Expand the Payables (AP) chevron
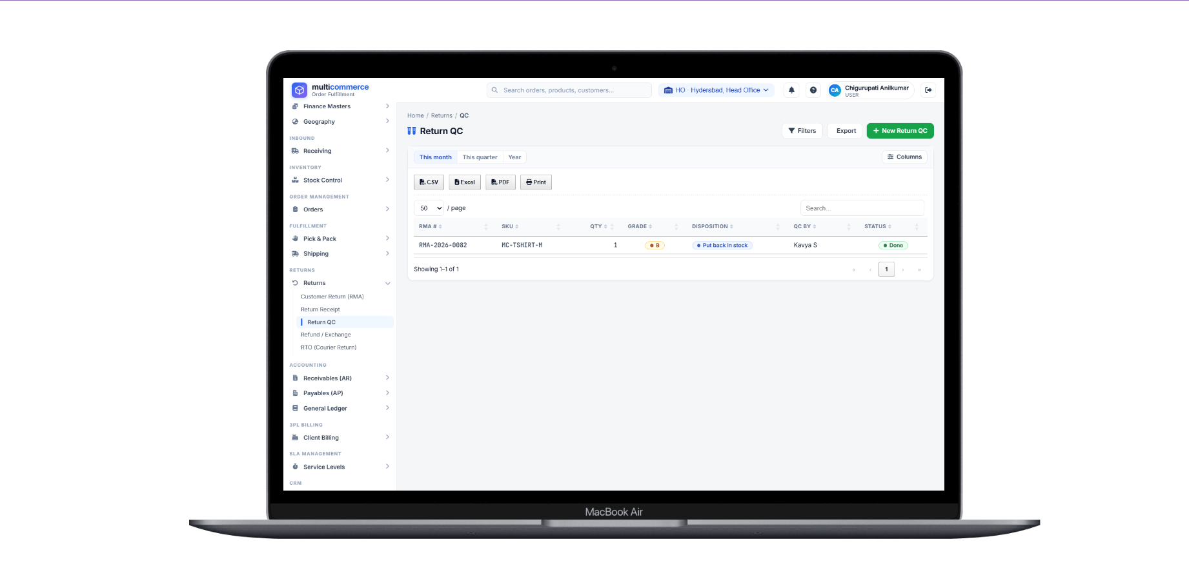Image resolution: width=1189 pixels, height=566 pixels. [387, 393]
